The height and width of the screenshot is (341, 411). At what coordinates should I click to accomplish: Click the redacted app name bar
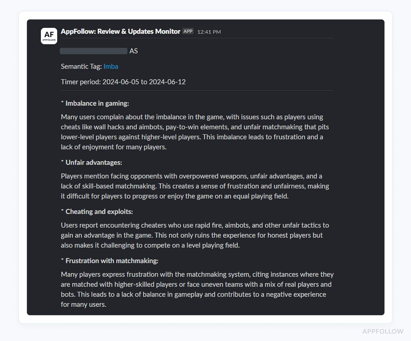click(93, 51)
